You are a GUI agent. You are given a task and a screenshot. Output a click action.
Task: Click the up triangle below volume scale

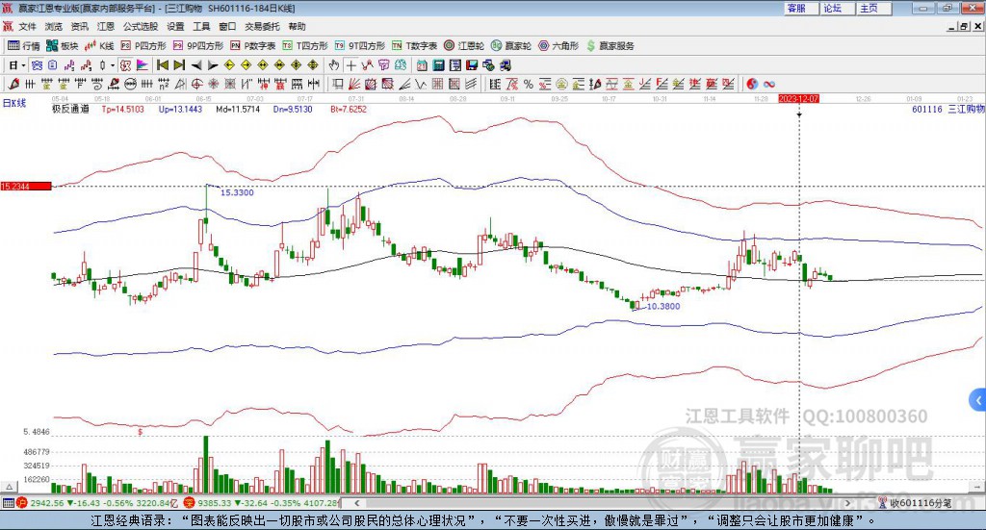[10, 488]
